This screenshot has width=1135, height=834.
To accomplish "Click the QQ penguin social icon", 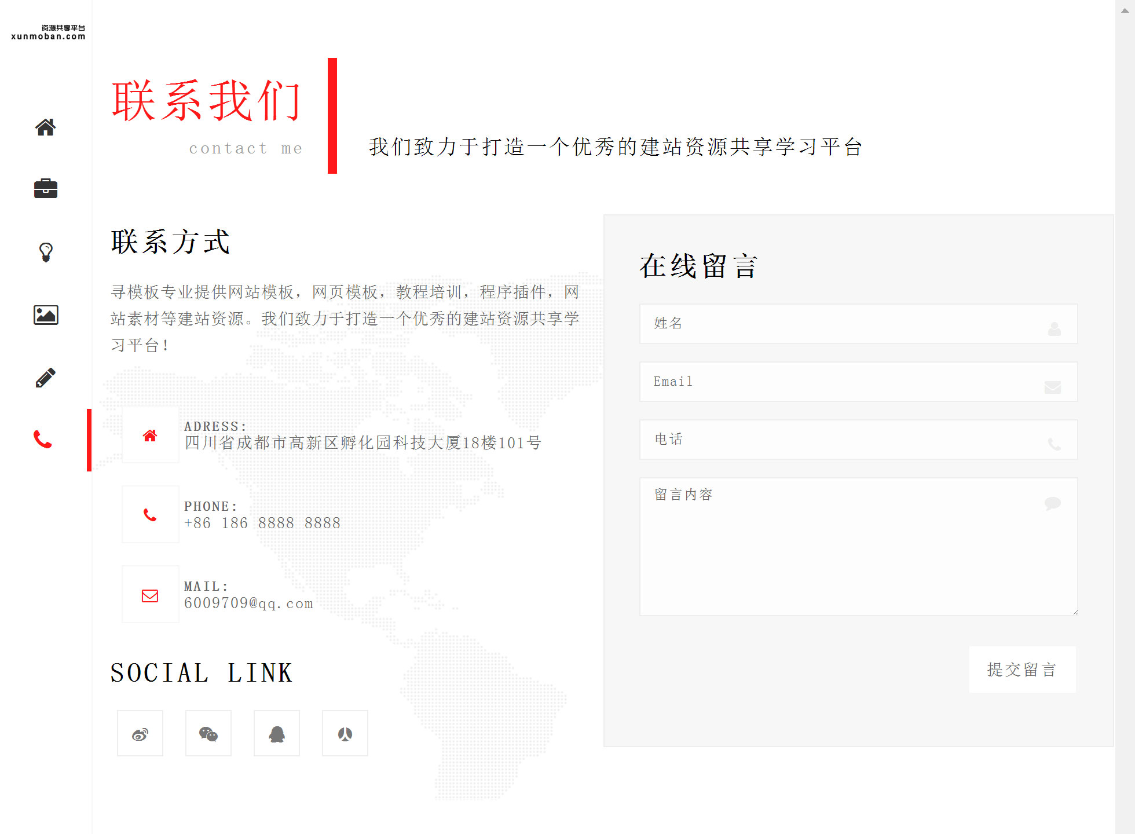I will pos(277,734).
